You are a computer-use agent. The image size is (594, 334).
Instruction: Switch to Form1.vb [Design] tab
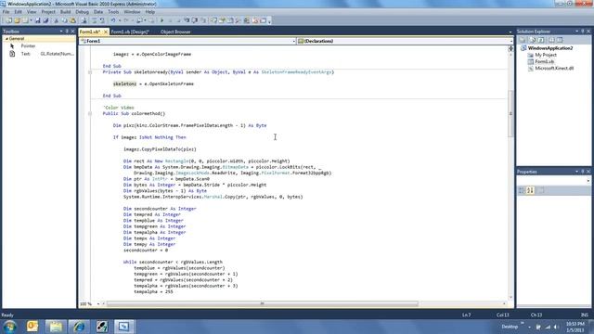pyautogui.click(x=130, y=32)
